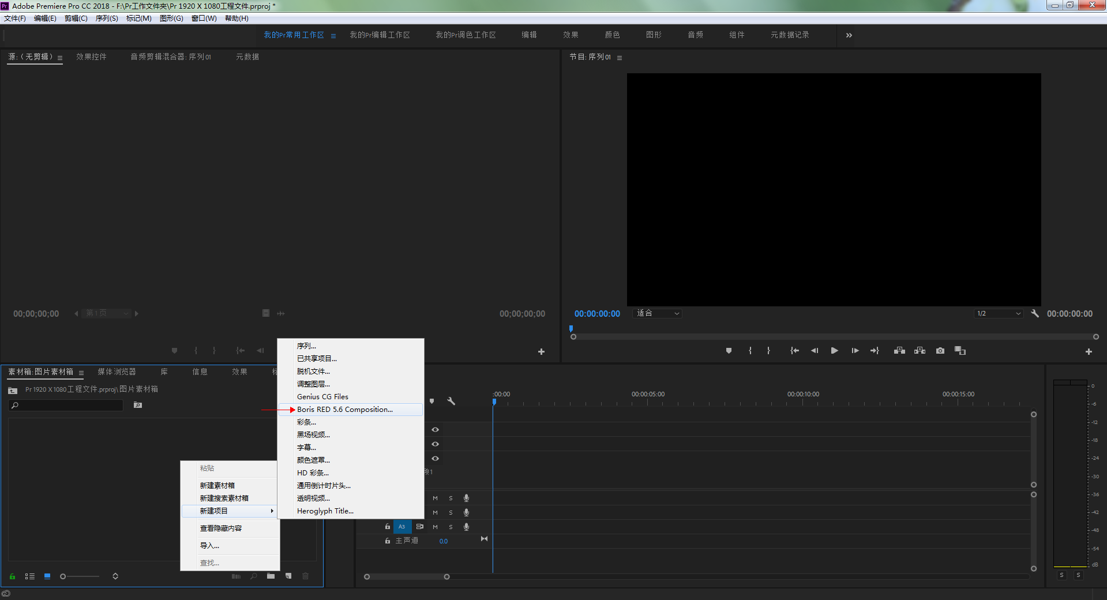This screenshot has width=1107, height=600.
Task: Click the Extract button in Program monitor
Action: 920,351
